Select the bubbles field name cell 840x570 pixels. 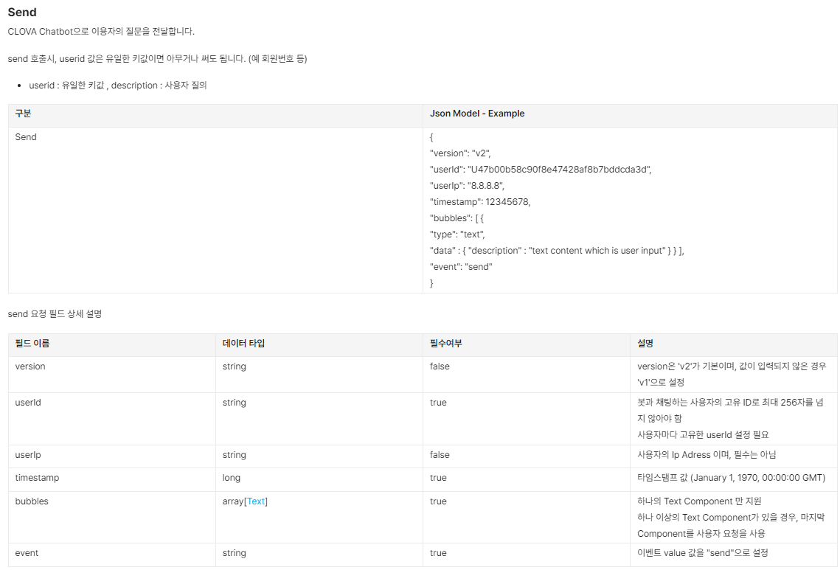tap(32, 501)
